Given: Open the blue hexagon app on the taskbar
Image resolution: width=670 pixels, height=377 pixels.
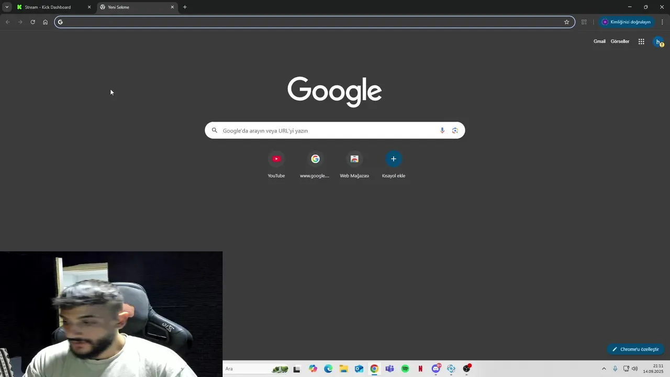Looking at the screenshot, I should click(x=451, y=369).
